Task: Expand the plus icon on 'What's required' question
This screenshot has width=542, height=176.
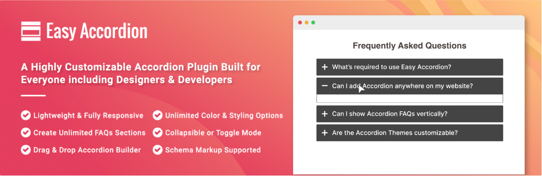Action: click(324, 67)
